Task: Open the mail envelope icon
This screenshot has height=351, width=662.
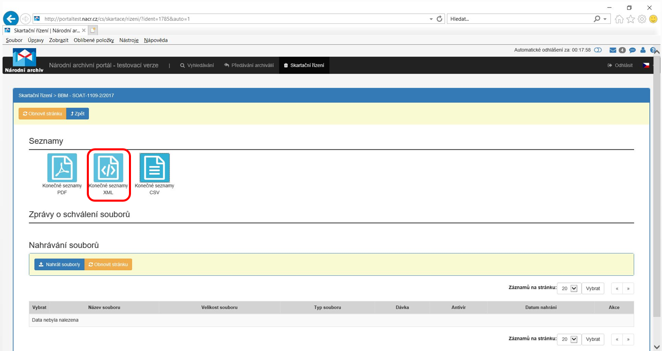Action: coord(613,50)
